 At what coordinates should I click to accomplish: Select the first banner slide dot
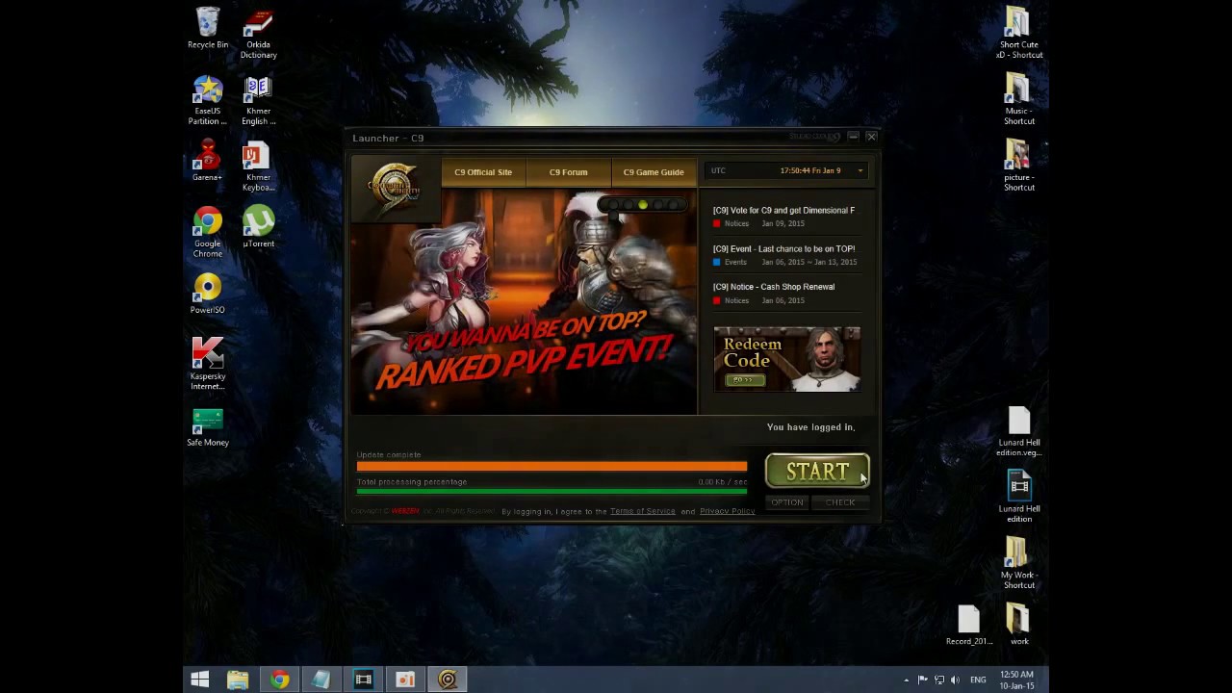pyautogui.click(x=613, y=205)
